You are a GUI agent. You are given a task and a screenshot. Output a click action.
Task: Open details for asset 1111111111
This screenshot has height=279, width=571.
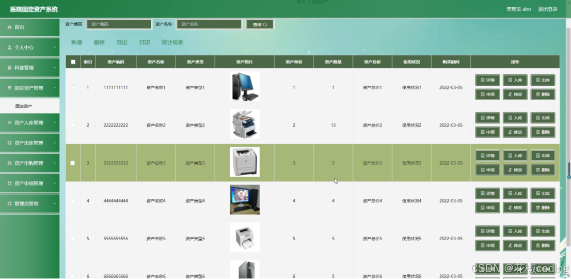click(487, 80)
